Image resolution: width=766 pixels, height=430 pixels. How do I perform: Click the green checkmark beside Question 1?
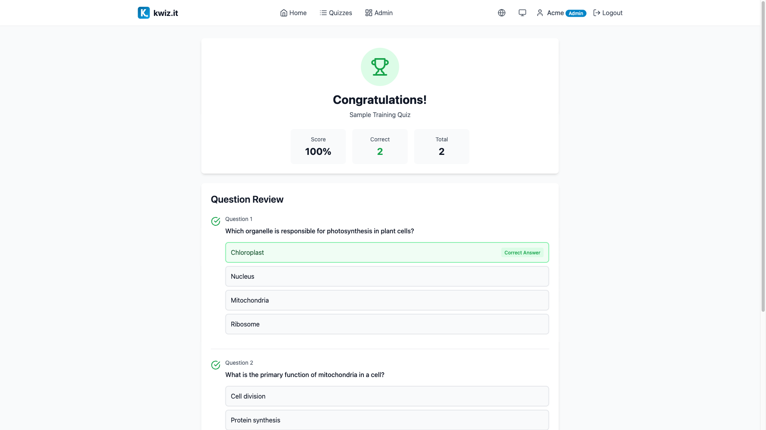(215, 221)
